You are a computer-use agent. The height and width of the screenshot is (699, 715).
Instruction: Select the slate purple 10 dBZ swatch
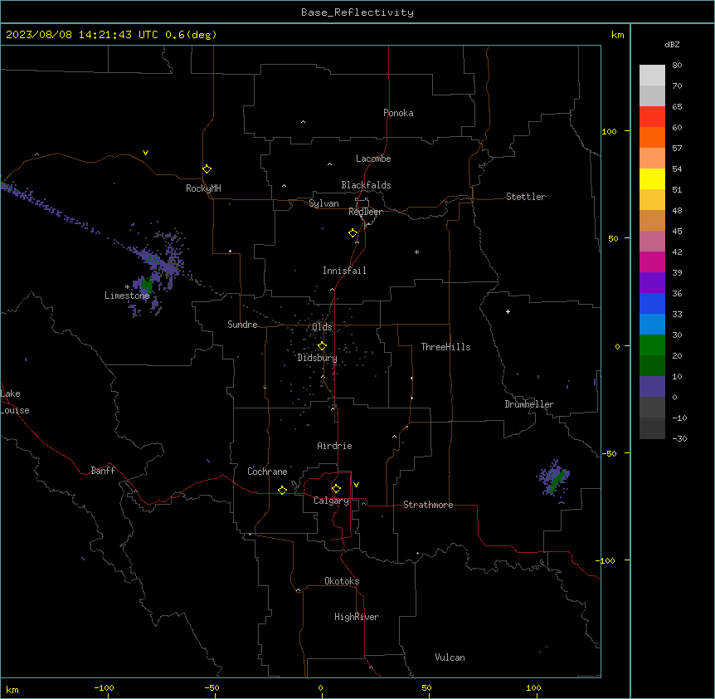pyautogui.click(x=652, y=387)
